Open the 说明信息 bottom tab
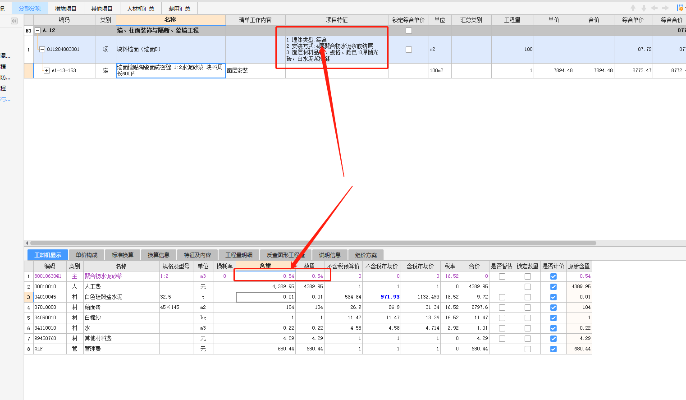This screenshot has width=686, height=400. point(330,255)
